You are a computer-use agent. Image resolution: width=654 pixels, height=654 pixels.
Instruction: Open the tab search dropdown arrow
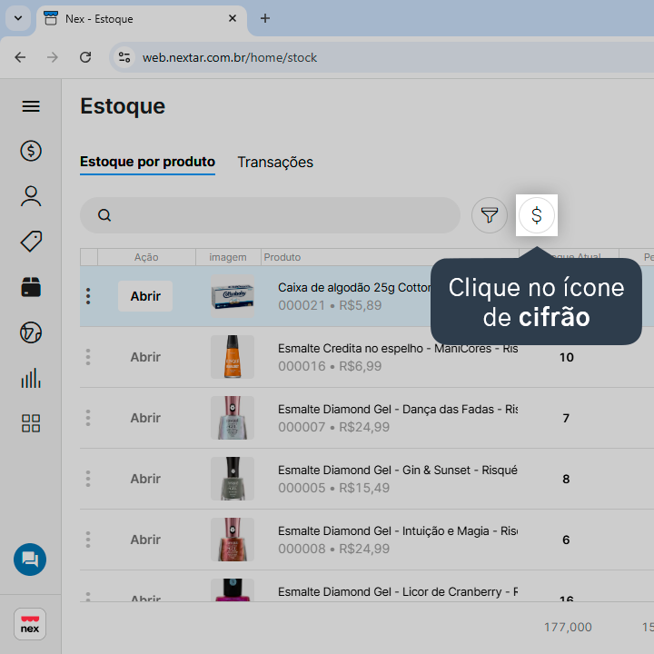point(18,18)
